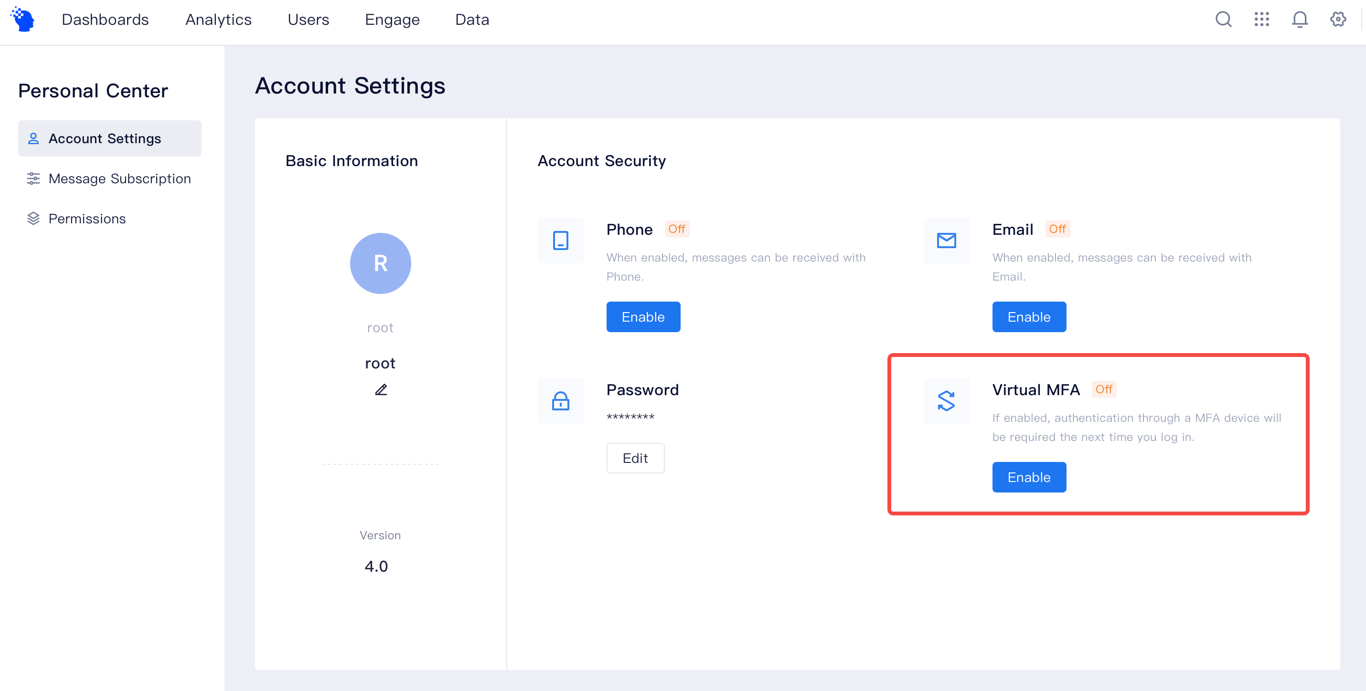
Task: Open the apps grid icon
Action: coord(1261,19)
